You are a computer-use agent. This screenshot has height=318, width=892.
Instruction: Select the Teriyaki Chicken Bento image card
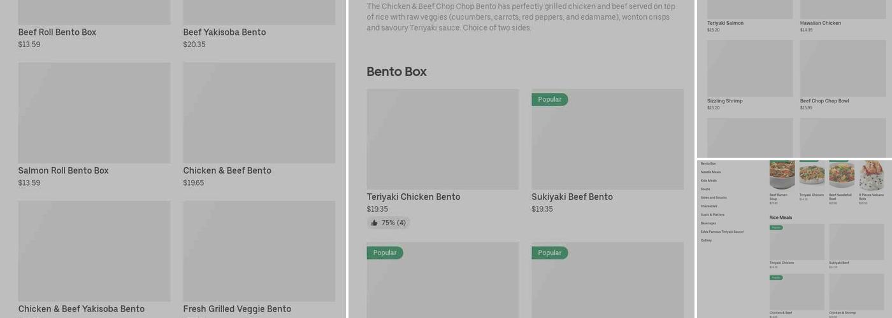tap(442, 139)
